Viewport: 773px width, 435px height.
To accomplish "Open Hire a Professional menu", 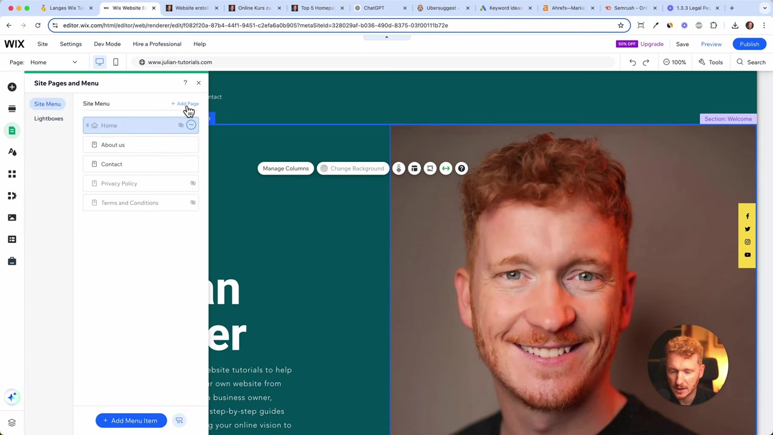I will click(x=157, y=44).
